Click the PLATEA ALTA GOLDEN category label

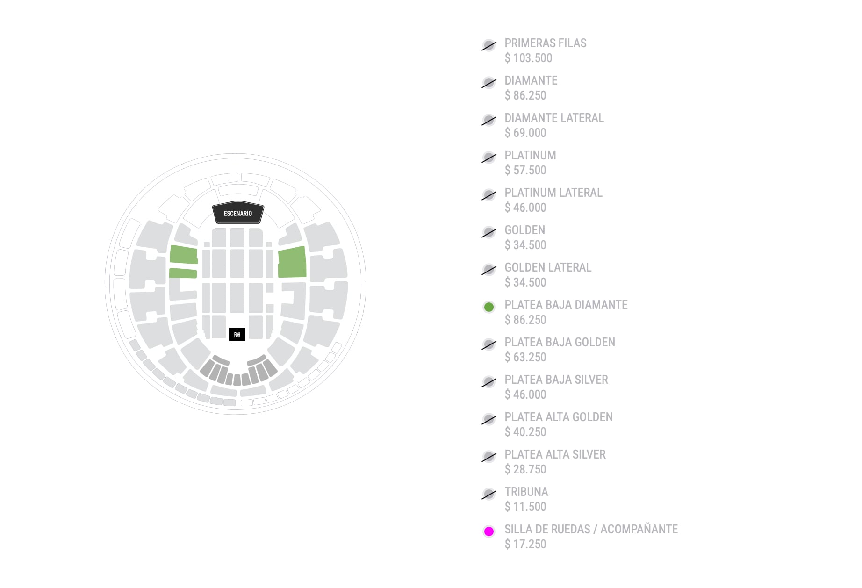click(559, 417)
